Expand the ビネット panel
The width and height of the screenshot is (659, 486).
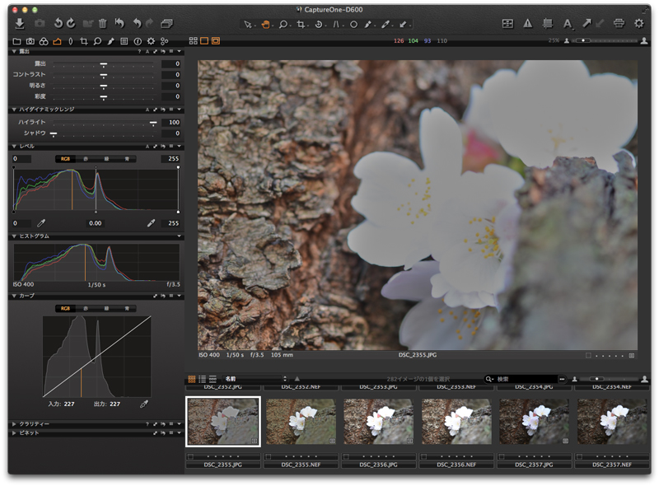click(13, 433)
